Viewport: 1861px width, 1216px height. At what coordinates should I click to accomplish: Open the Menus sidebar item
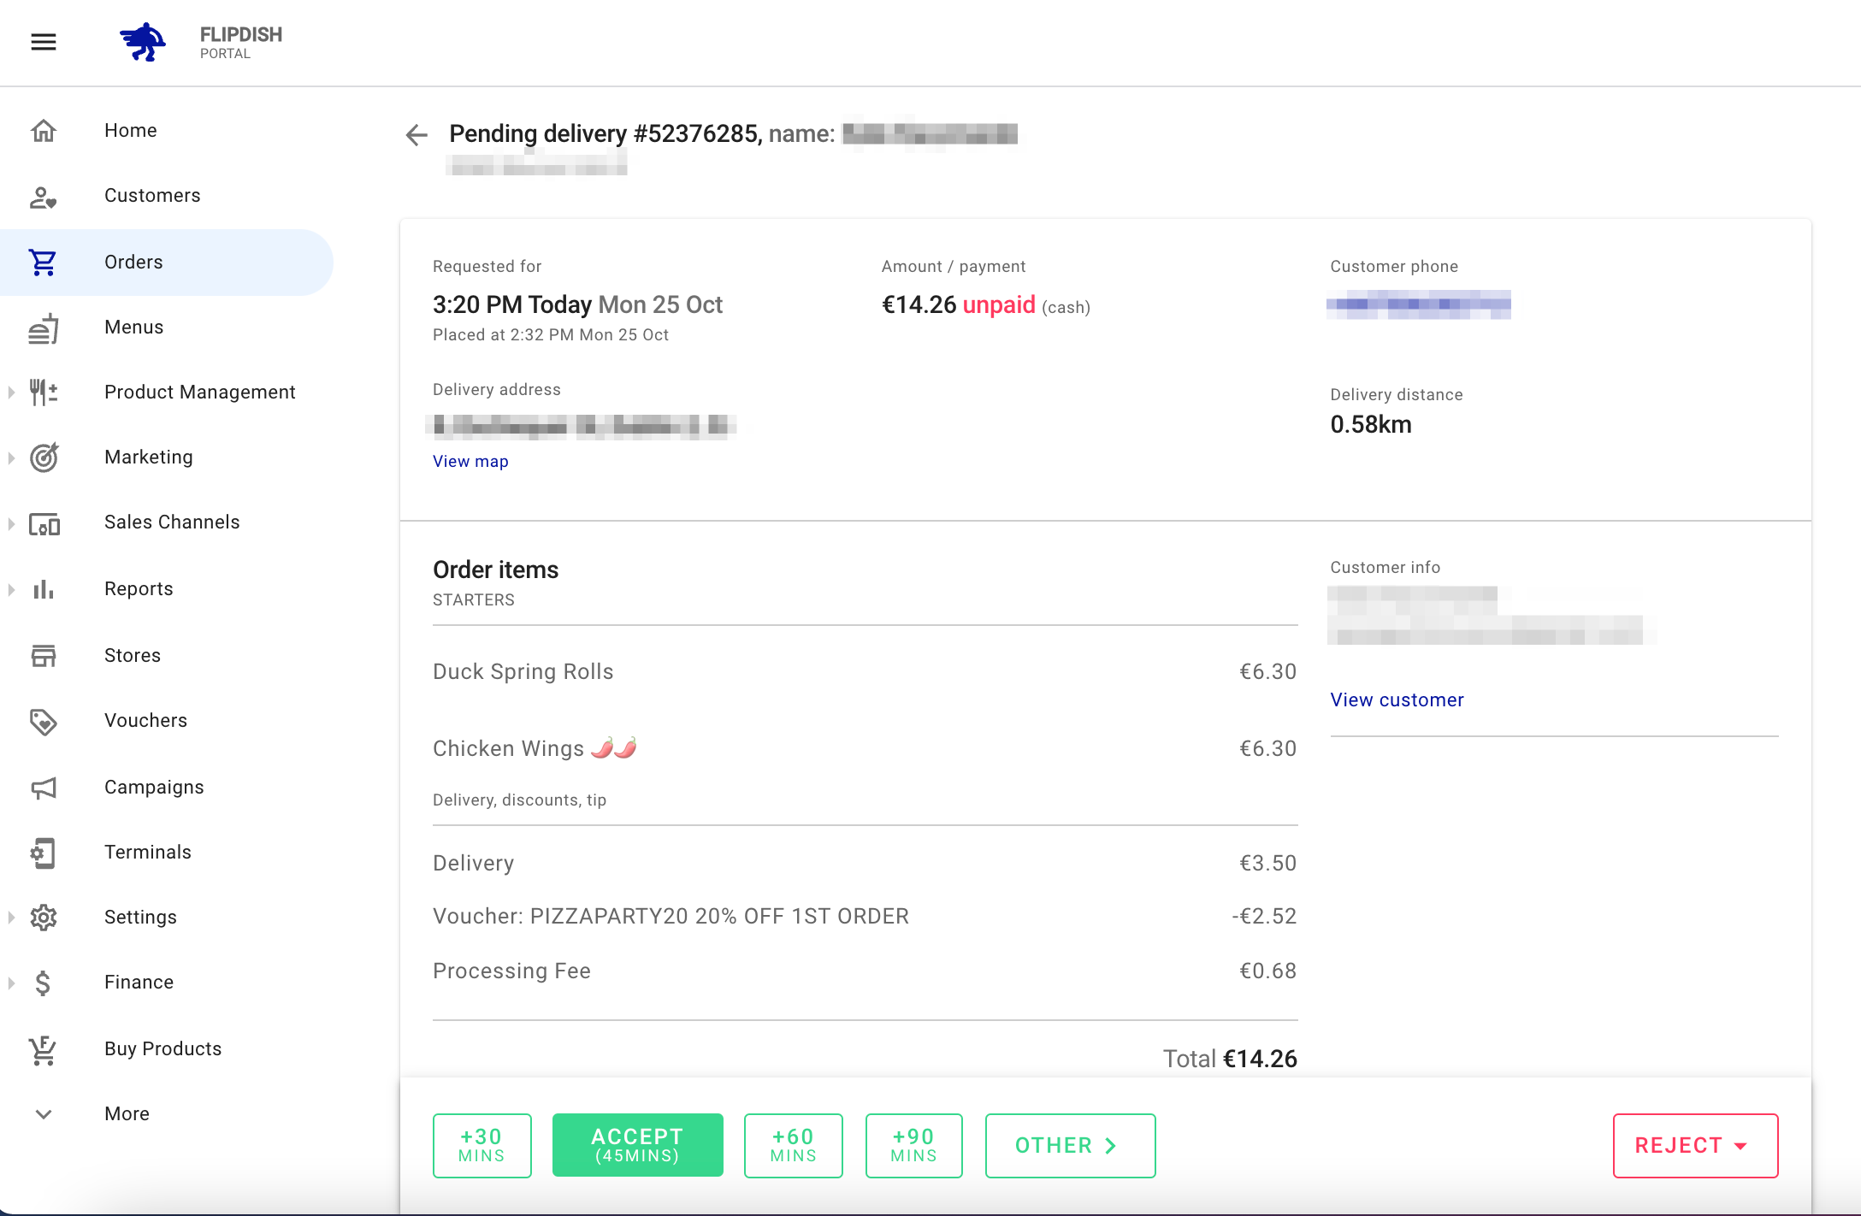click(134, 328)
